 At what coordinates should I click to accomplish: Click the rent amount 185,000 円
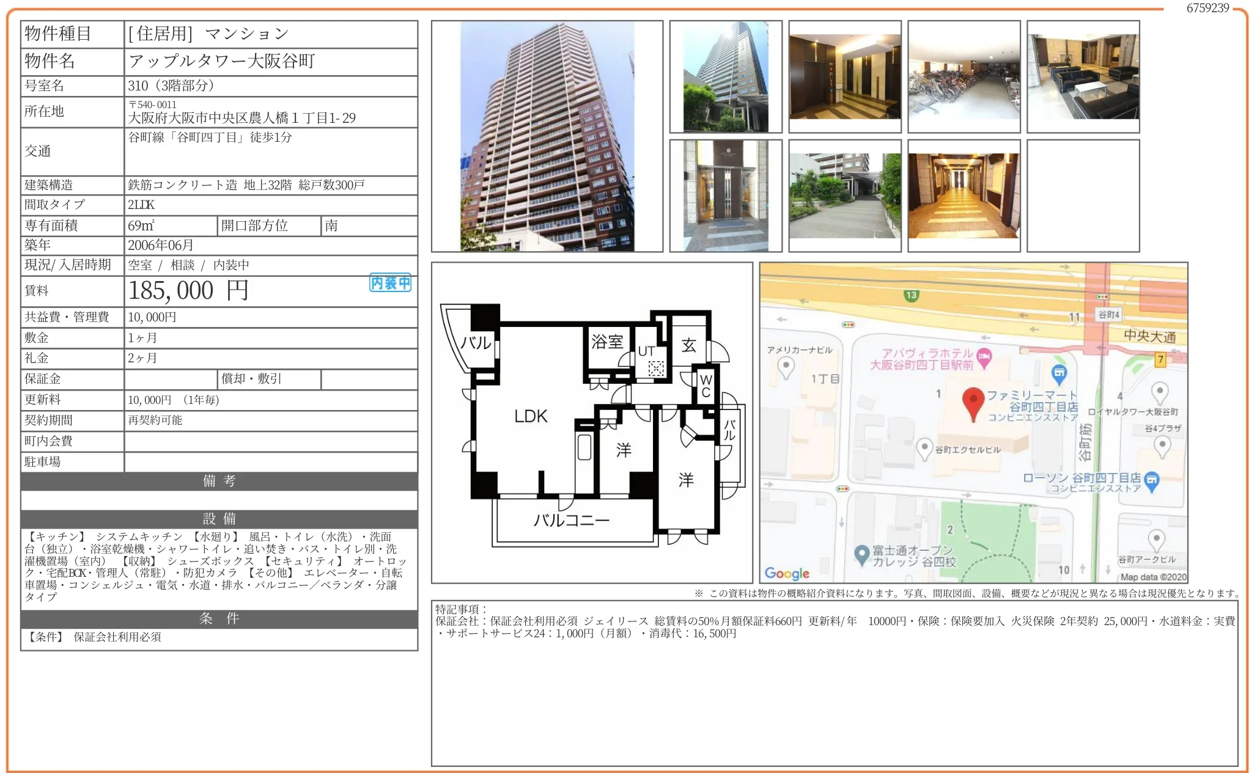coord(188,291)
